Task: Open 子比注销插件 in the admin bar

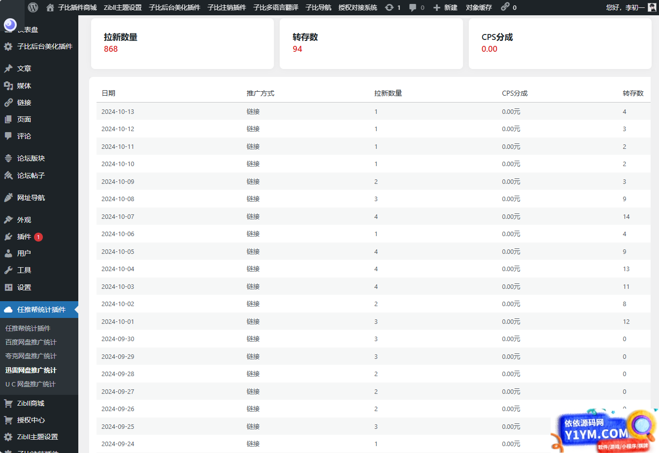Action: (x=227, y=7)
